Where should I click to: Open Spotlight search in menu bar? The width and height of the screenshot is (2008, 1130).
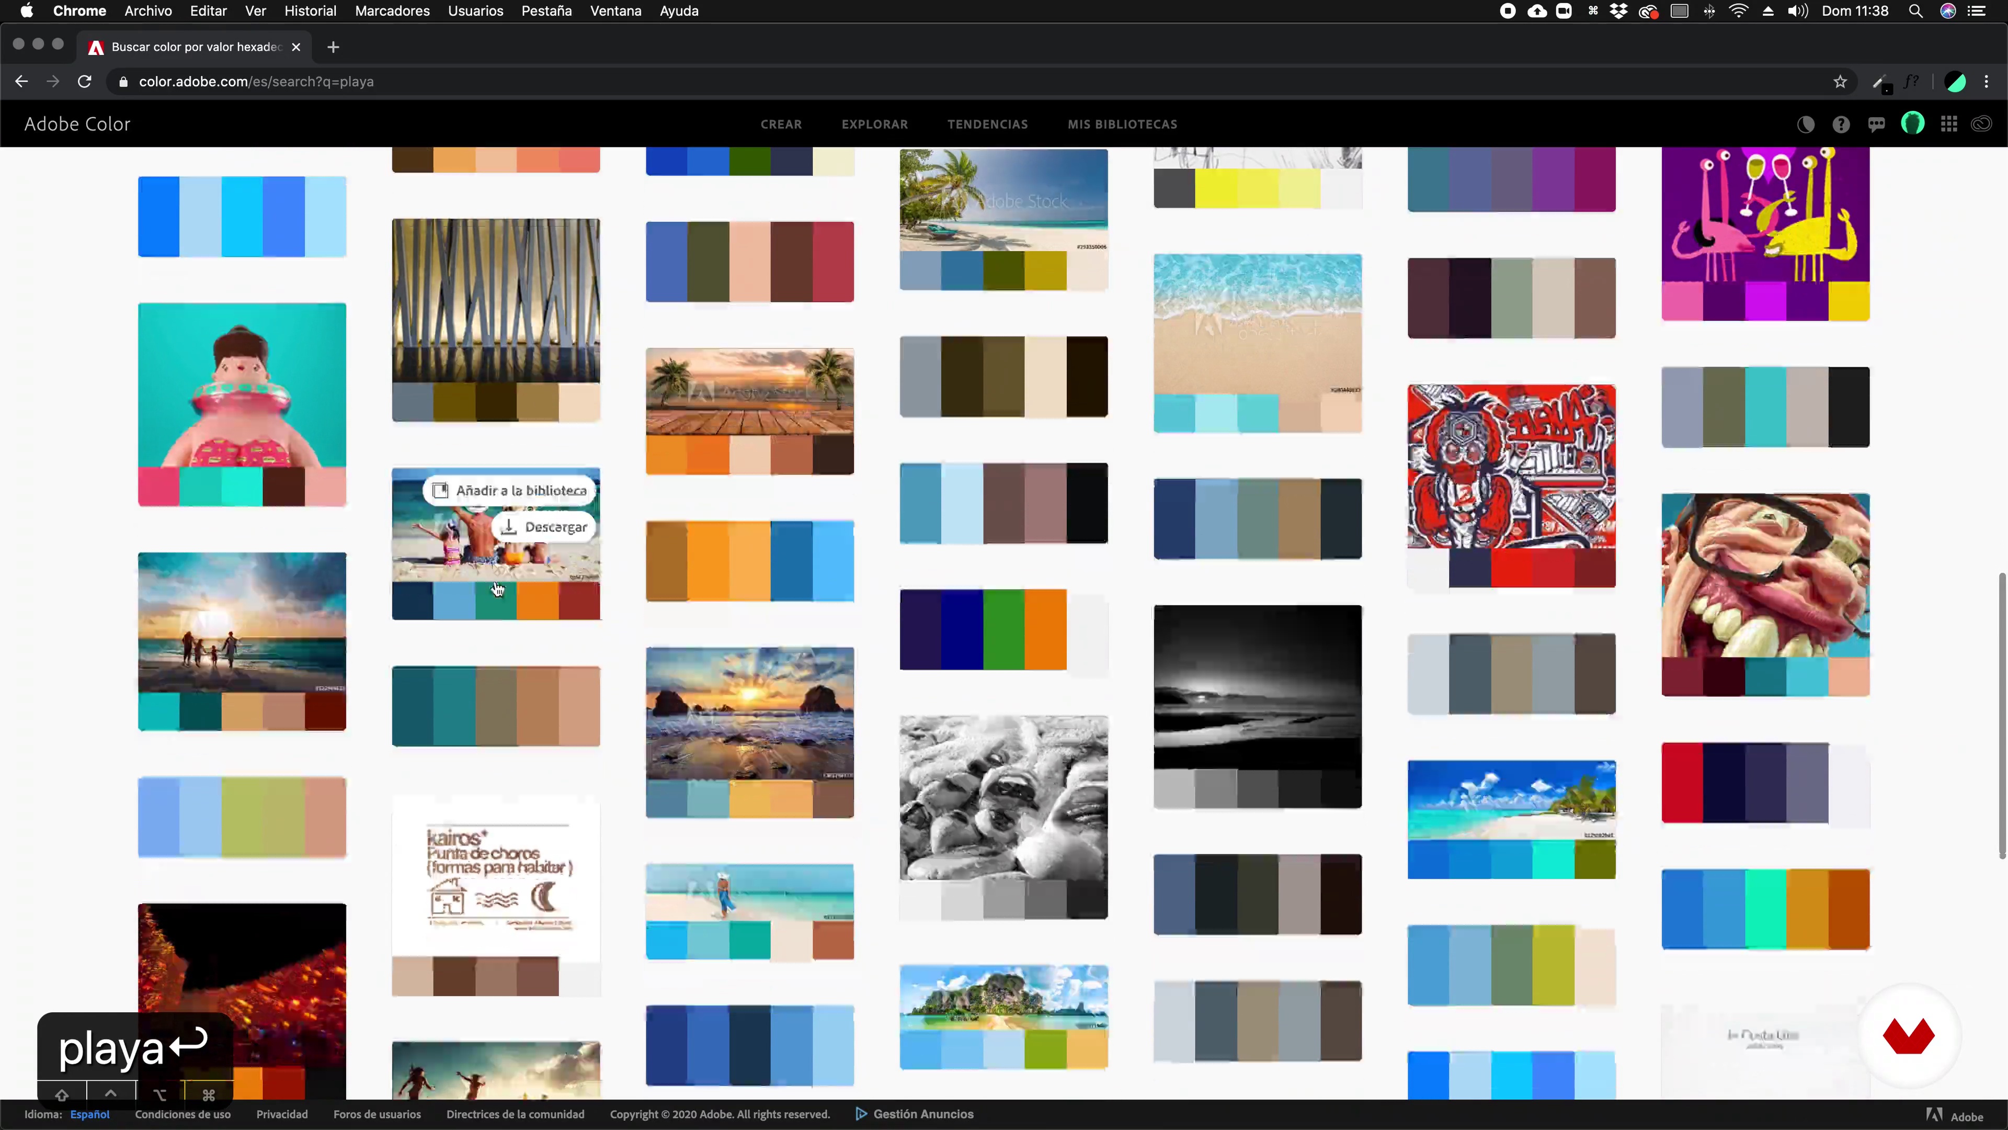click(1915, 11)
